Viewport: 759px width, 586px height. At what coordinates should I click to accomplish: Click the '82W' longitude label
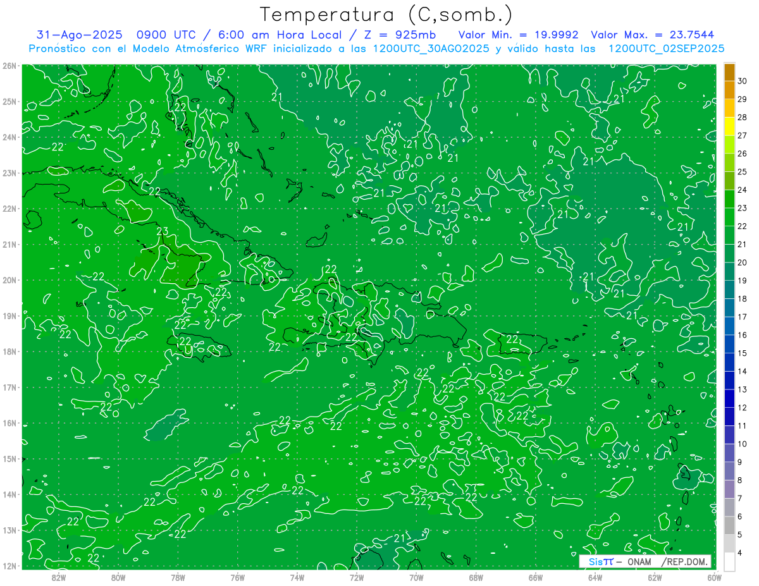click(59, 577)
